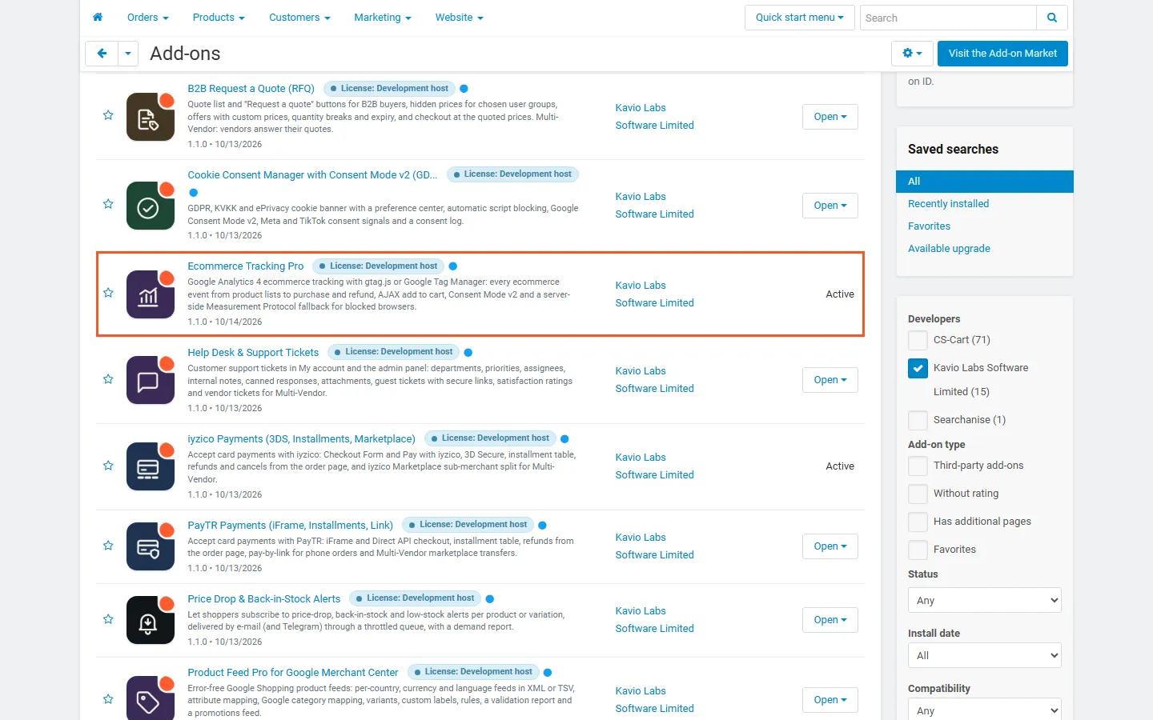1153x720 pixels.
Task: Expand Open menu for PayTR Payments
Action: (x=830, y=546)
